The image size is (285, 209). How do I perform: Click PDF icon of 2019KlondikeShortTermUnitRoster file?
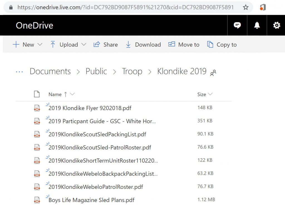pos(37,160)
